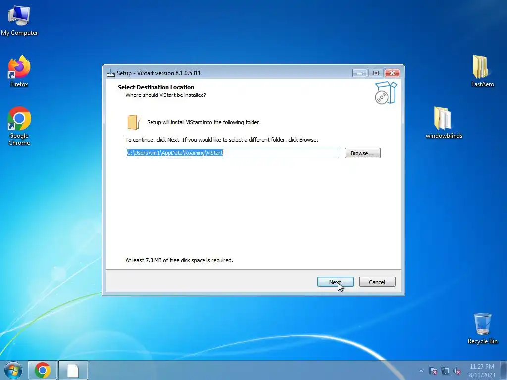Select the FastAero folder on desktop
Image resolution: width=507 pixels, height=380 pixels.
482,71
